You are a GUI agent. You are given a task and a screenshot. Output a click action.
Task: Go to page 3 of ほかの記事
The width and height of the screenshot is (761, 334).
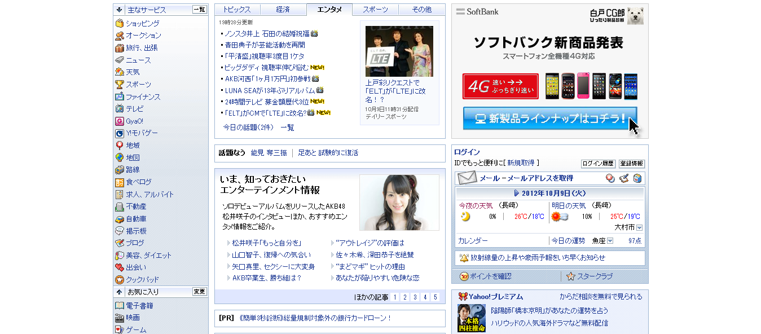pyautogui.click(x=415, y=297)
